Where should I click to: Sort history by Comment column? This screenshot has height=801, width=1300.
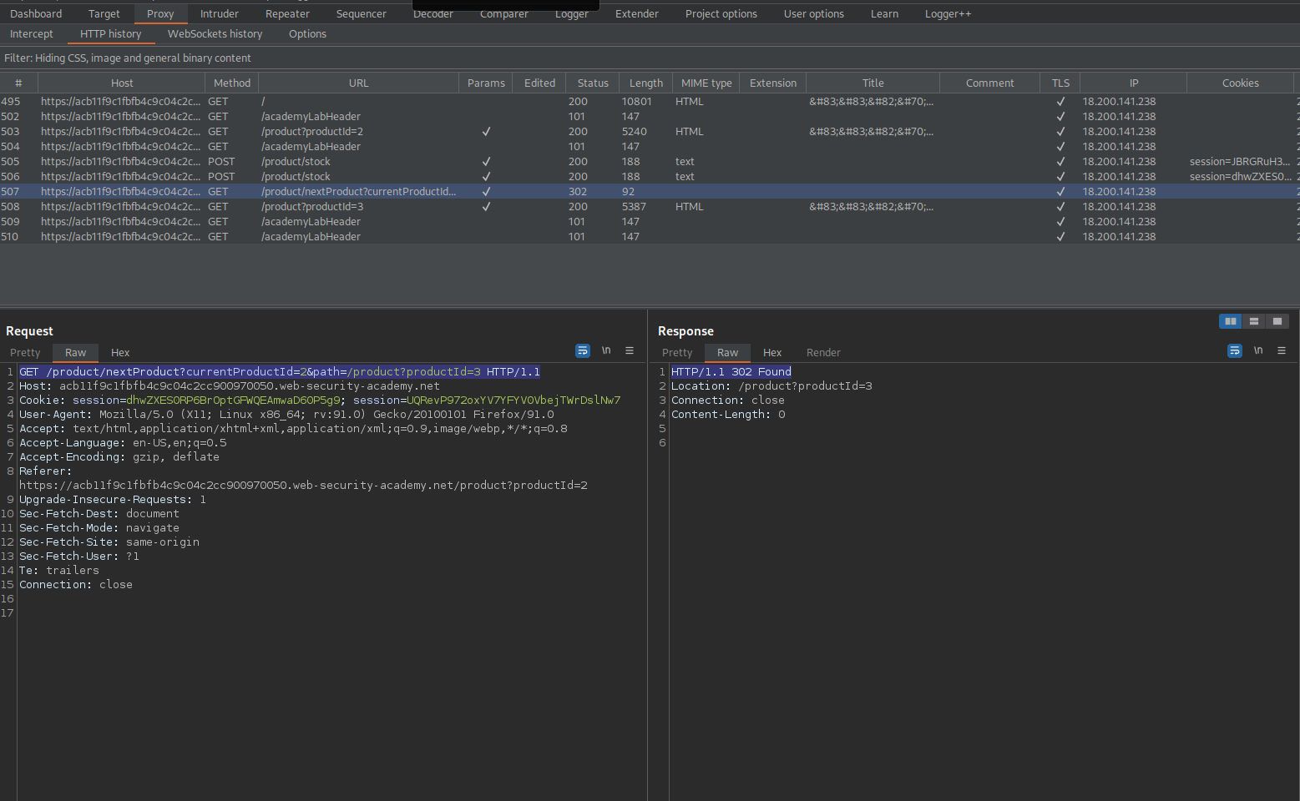(990, 83)
